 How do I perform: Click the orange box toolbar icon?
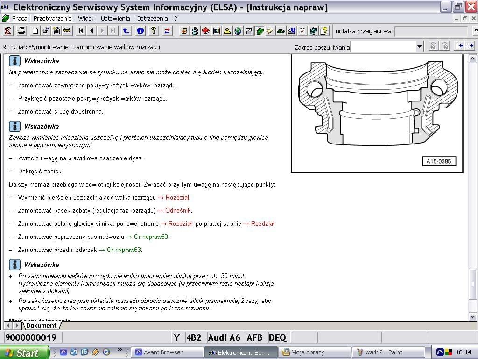coord(184,30)
